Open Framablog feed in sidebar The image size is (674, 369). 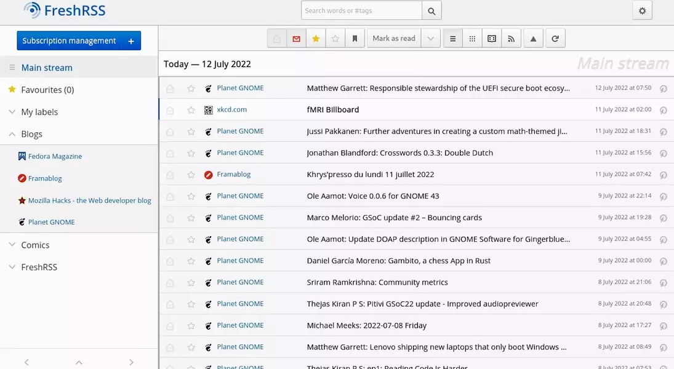tap(45, 178)
